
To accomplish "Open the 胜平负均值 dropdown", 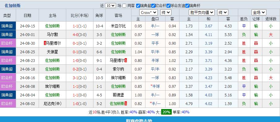I will [x=201, y=12].
